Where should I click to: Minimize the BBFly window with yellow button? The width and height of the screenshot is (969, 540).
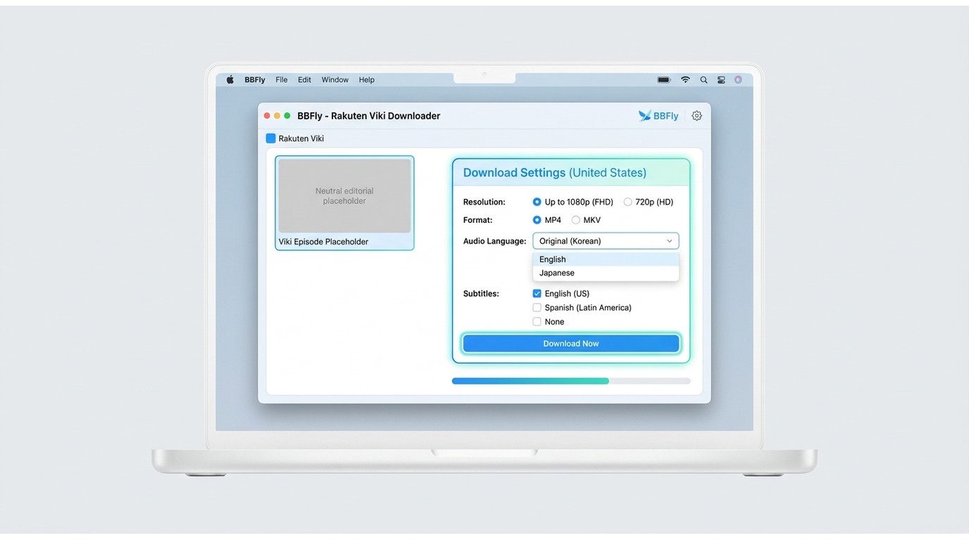pos(277,116)
